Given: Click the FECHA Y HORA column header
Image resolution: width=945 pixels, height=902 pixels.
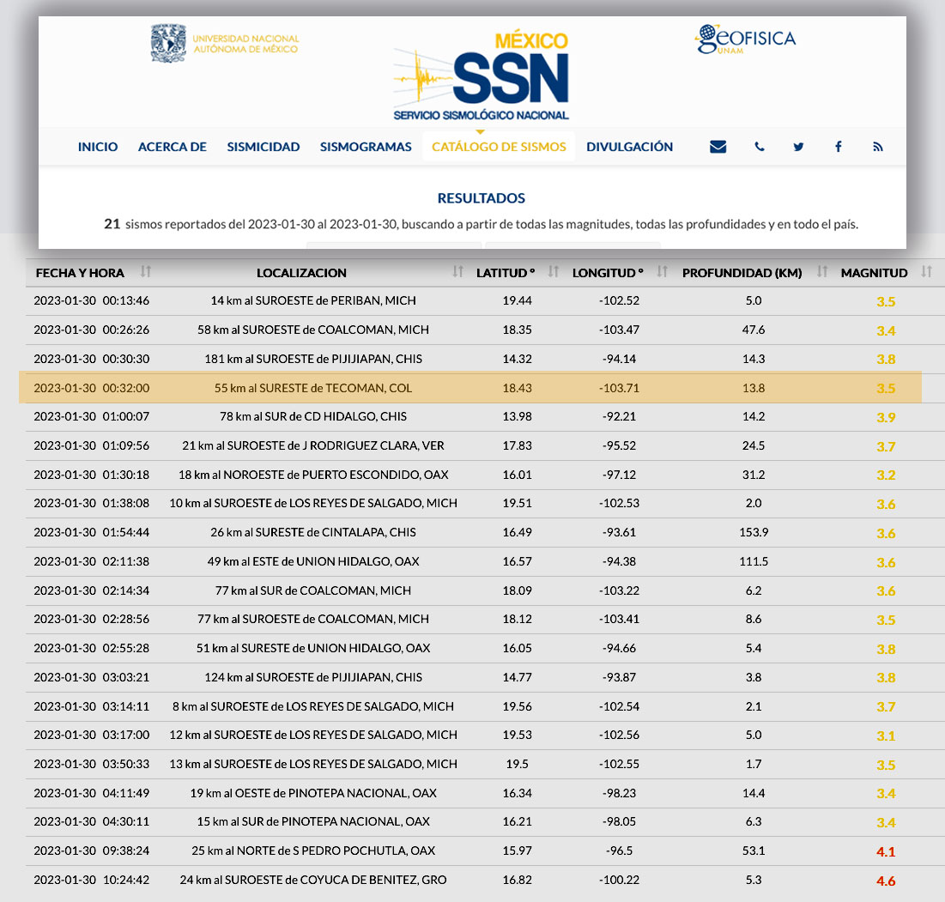Looking at the screenshot, I should [x=80, y=273].
